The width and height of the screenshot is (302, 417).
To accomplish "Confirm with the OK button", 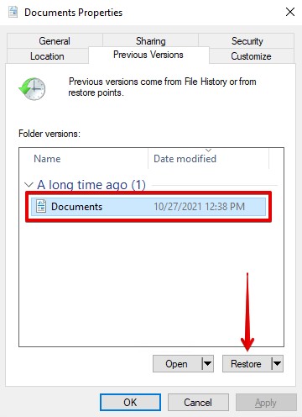I will point(130,403).
